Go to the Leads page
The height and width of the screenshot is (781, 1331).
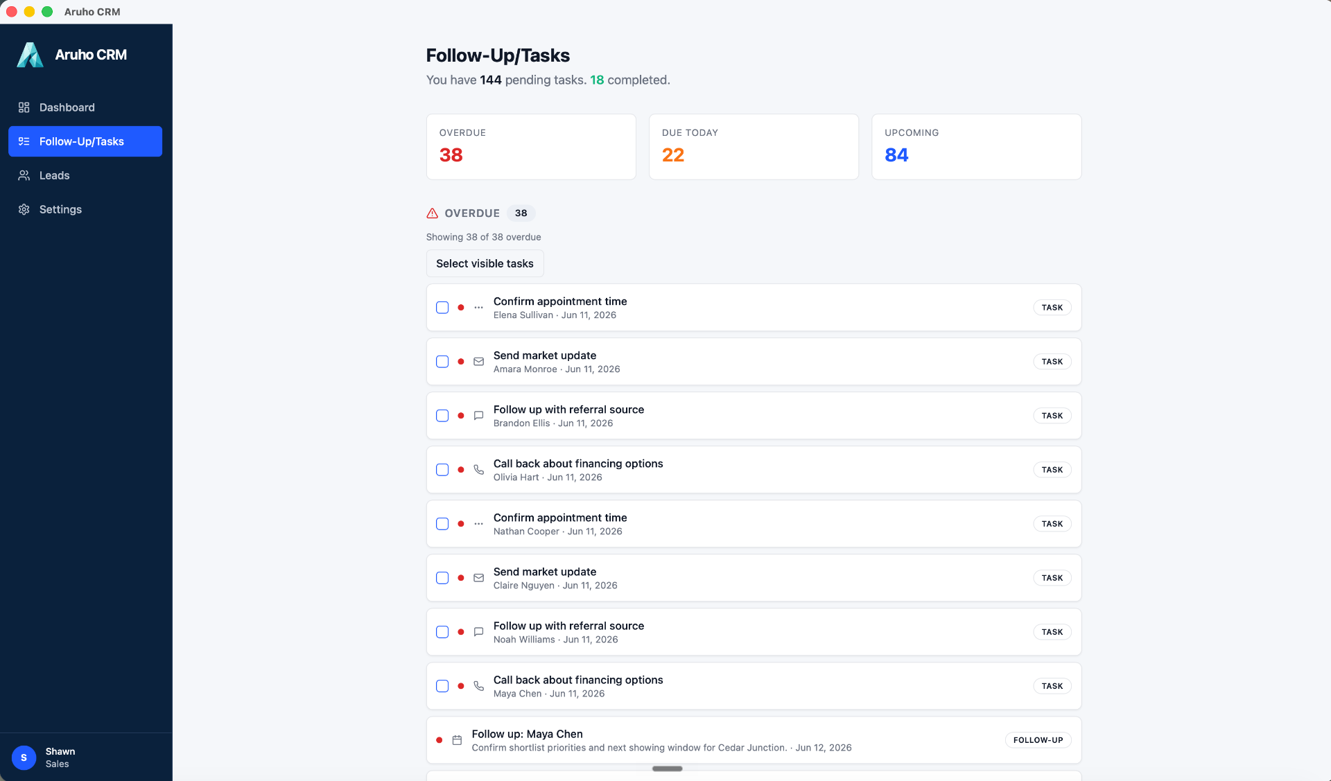point(85,175)
